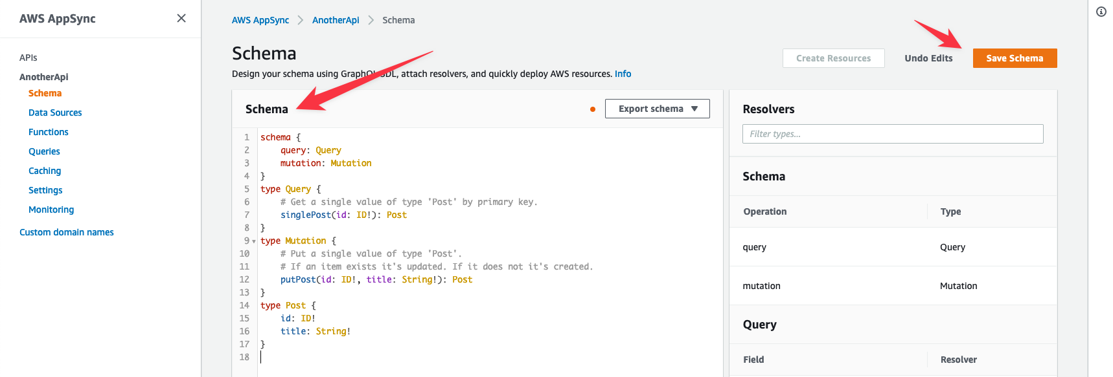Image resolution: width=1113 pixels, height=377 pixels.
Task: Open Settings in the sidebar
Action: [x=45, y=190]
